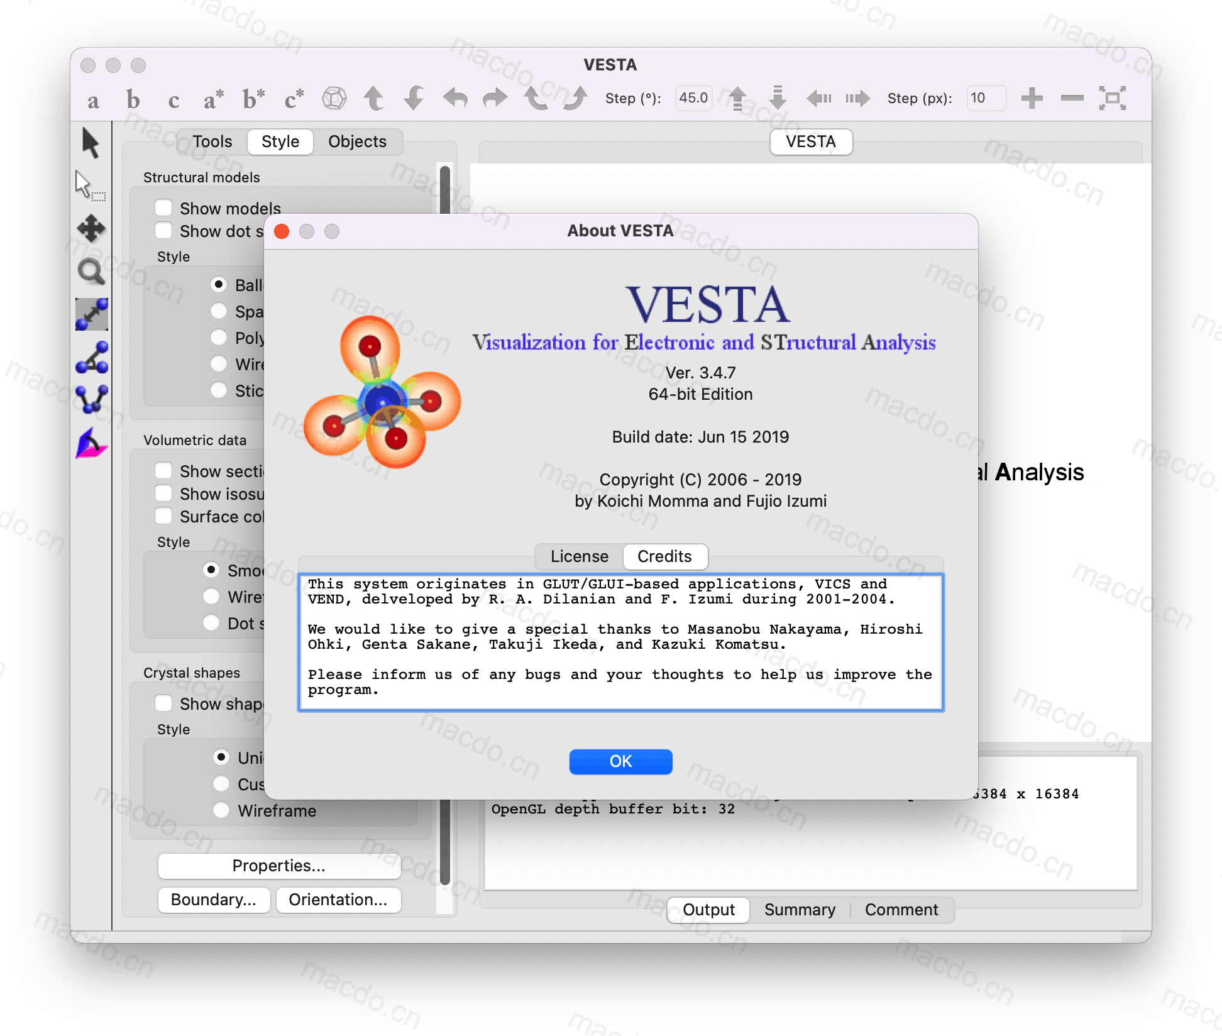Screen dimensions: 1222x1036
Task: Rotate the structure right with the curved arrow
Action: point(495,98)
